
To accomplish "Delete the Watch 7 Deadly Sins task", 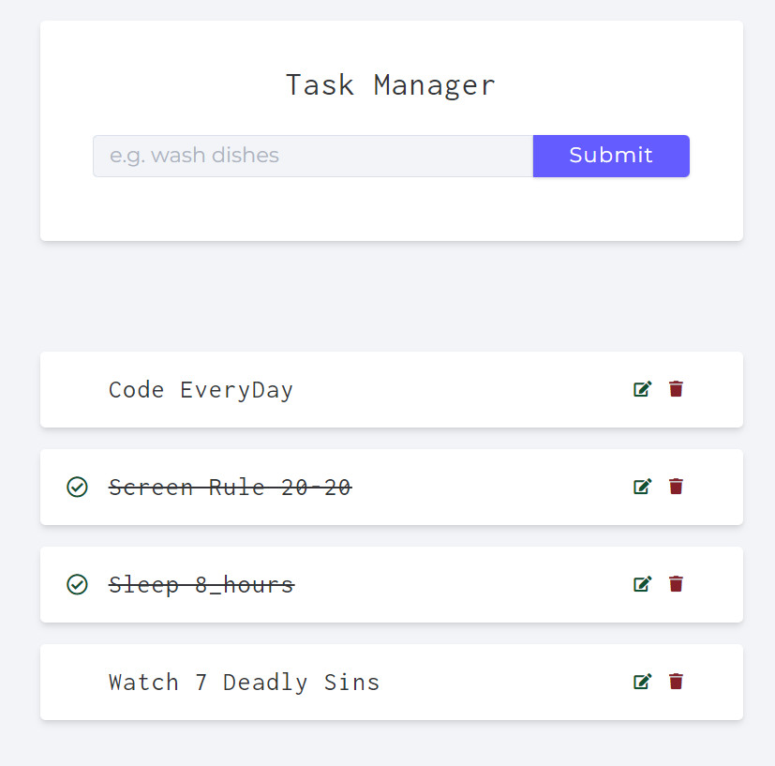I will [x=676, y=682].
